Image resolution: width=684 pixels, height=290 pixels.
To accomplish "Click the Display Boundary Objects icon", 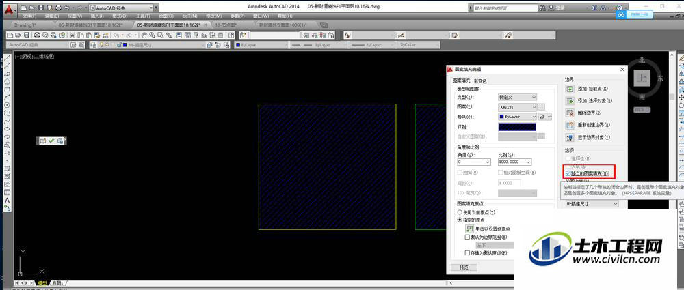I will tap(569, 137).
